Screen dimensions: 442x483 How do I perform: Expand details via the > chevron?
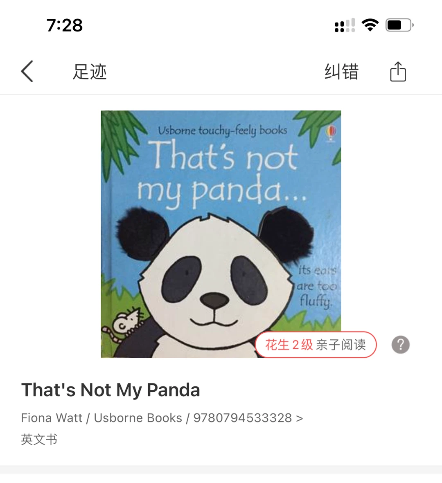[300, 418]
